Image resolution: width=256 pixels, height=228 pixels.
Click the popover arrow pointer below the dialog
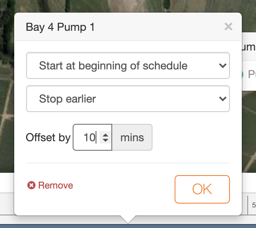tap(128, 219)
